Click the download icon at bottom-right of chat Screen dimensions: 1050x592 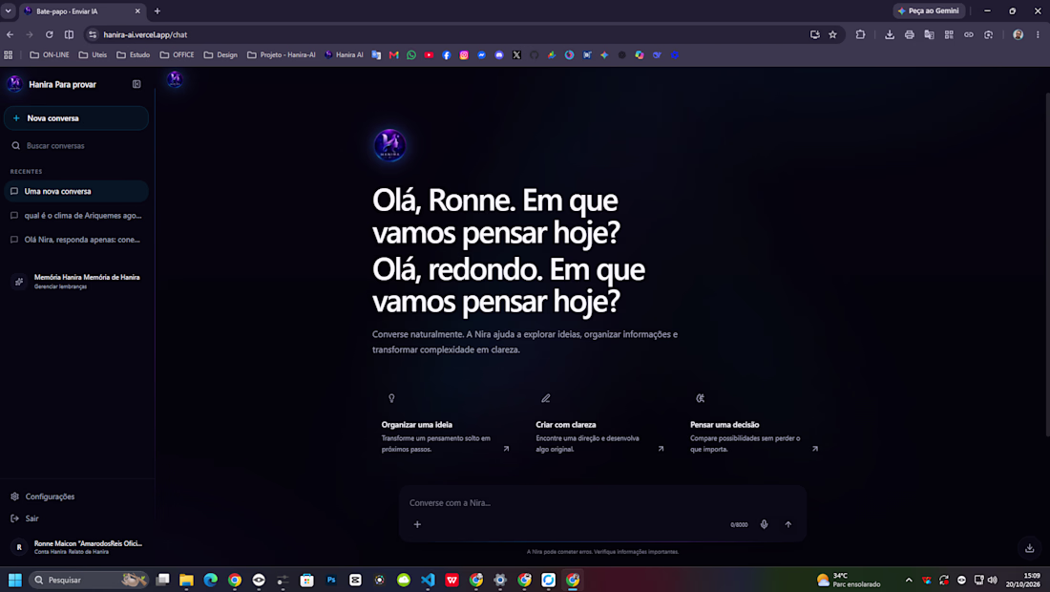pos(1030,548)
